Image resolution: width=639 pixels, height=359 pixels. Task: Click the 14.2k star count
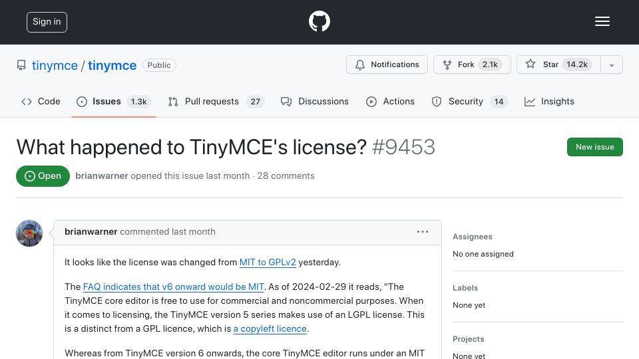coord(576,64)
